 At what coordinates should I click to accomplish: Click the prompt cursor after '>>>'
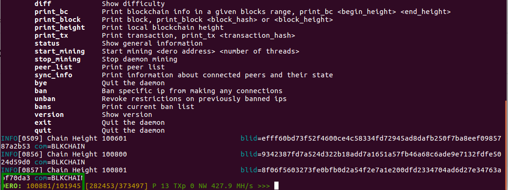276,186
